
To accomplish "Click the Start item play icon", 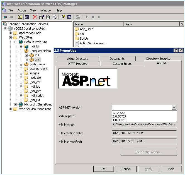I will [87, 17].
